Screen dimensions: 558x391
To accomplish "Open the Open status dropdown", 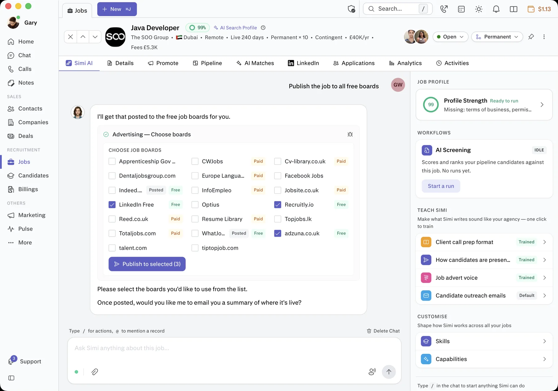I will pos(450,37).
